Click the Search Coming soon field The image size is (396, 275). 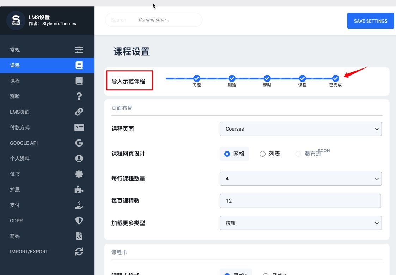(x=153, y=20)
